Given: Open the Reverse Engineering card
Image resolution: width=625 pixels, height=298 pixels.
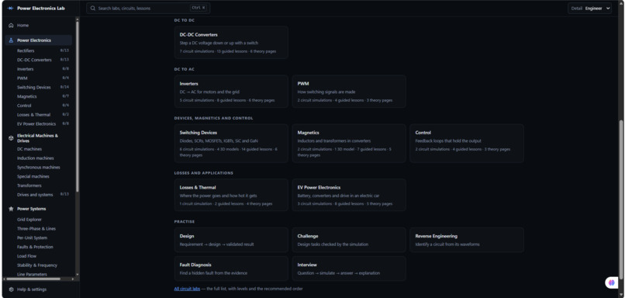Looking at the screenshot, I should click(467, 240).
